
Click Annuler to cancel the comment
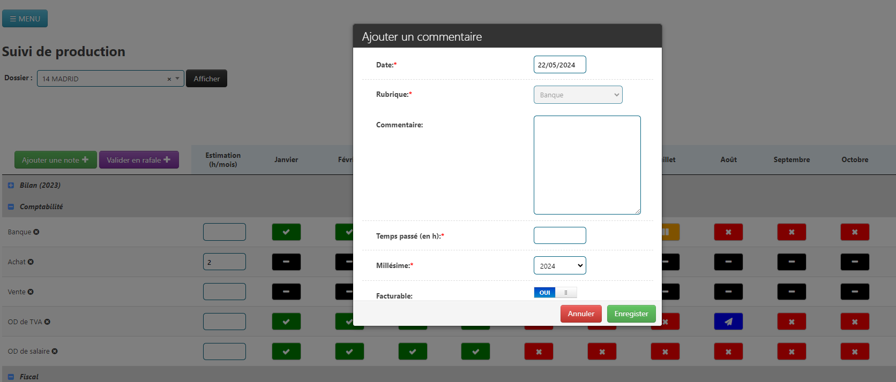pos(581,314)
